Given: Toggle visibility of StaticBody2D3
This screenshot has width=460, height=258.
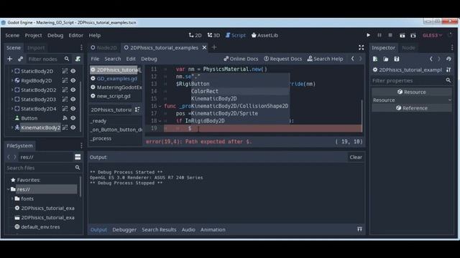Looking at the screenshot, I should tap(73, 99).
